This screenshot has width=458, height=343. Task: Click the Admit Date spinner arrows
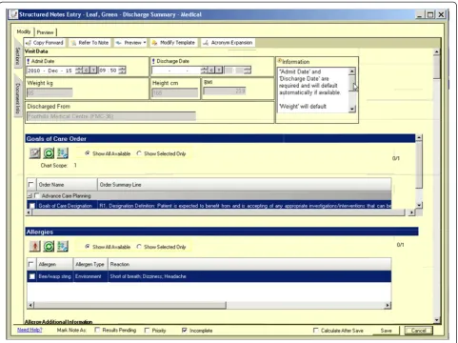pyautogui.click(x=78, y=71)
